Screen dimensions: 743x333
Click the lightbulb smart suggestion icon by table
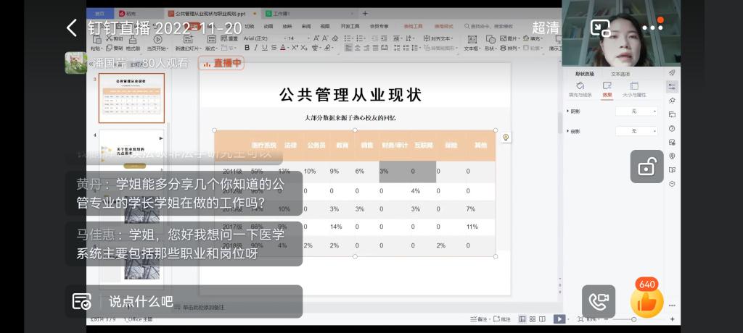pyautogui.click(x=506, y=138)
